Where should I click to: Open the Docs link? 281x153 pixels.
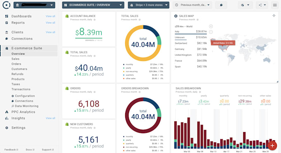pos(30,150)
